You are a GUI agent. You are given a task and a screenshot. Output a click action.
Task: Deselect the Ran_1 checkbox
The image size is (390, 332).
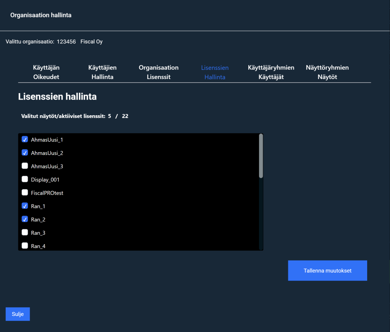click(25, 206)
